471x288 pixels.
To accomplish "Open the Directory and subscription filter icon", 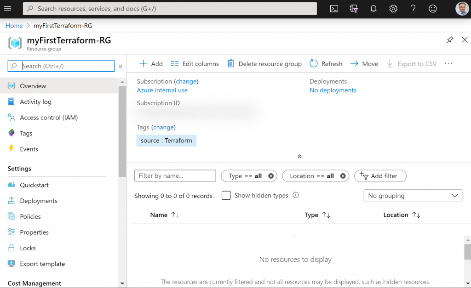I will [x=354, y=9].
